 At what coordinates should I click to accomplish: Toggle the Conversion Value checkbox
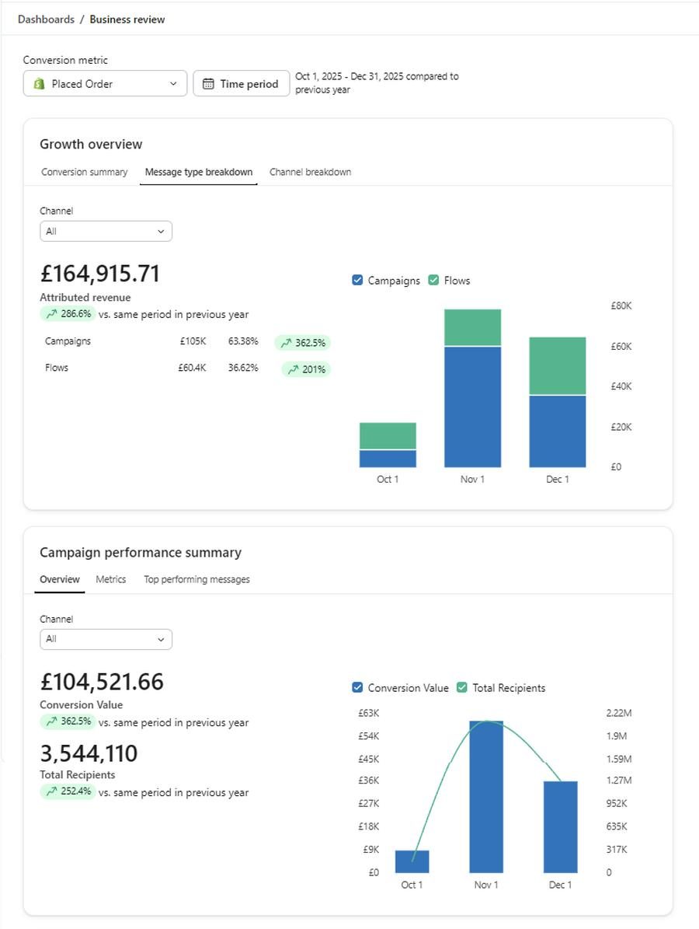tap(357, 687)
